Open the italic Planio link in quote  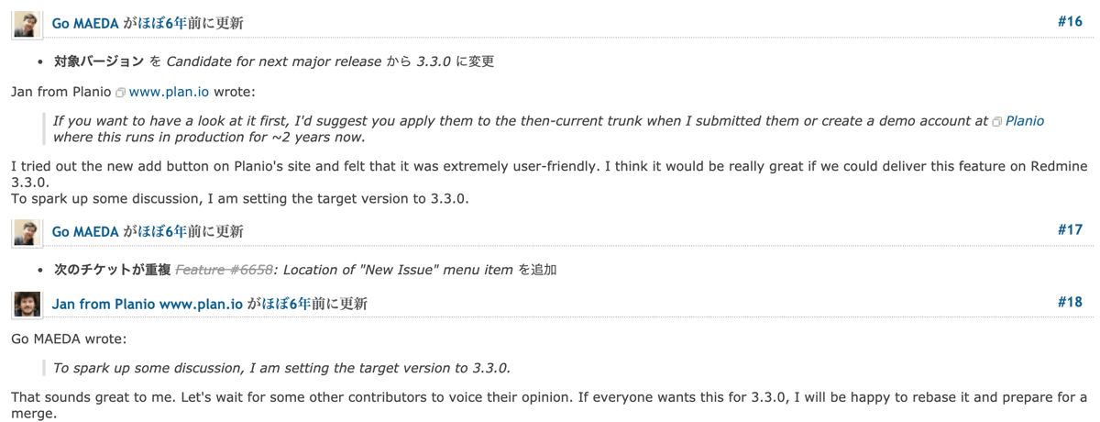coord(1025,121)
